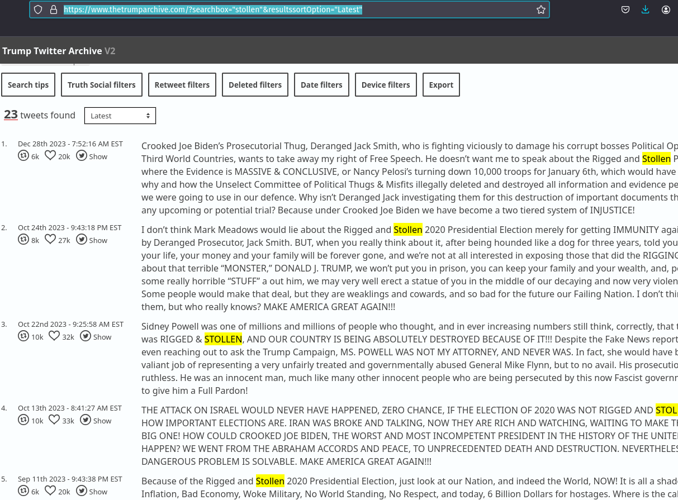Click highlighted 'Stollen' in Sep 11th tweet
This screenshot has height=500, width=678.
(x=270, y=481)
